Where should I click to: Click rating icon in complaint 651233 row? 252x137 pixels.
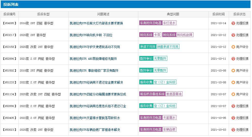point(233,82)
